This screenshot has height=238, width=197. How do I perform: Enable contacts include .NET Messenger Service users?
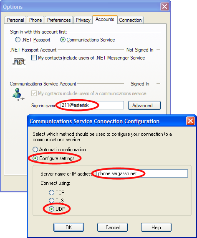(x=34, y=58)
